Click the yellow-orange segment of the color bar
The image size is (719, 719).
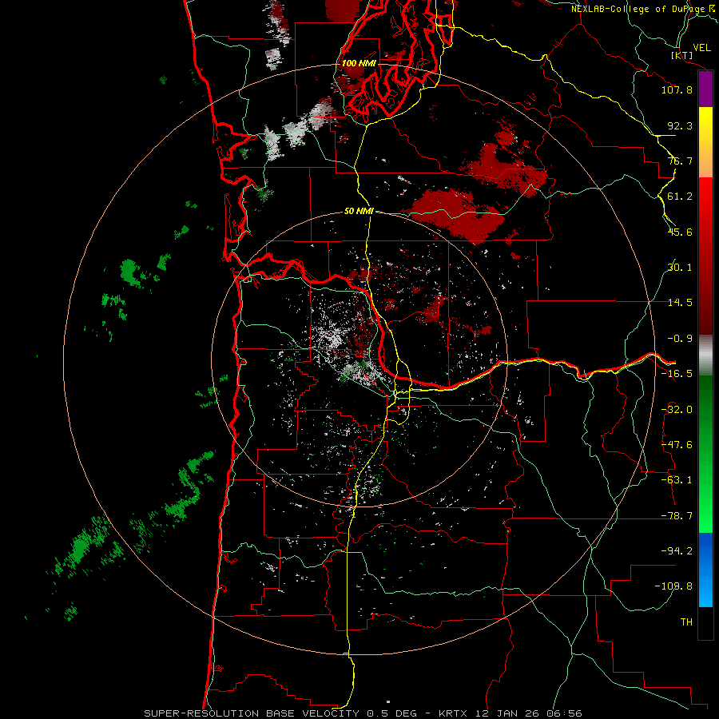coord(705,142)
